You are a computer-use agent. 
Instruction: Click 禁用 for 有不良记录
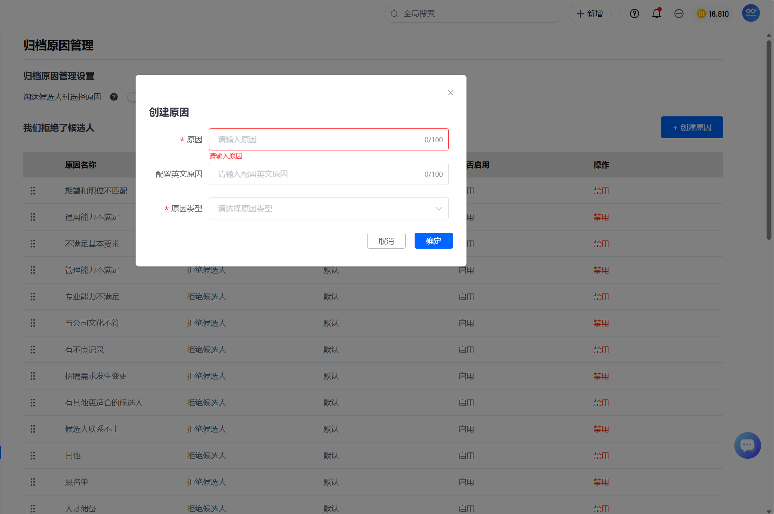(x=601, y=349)
